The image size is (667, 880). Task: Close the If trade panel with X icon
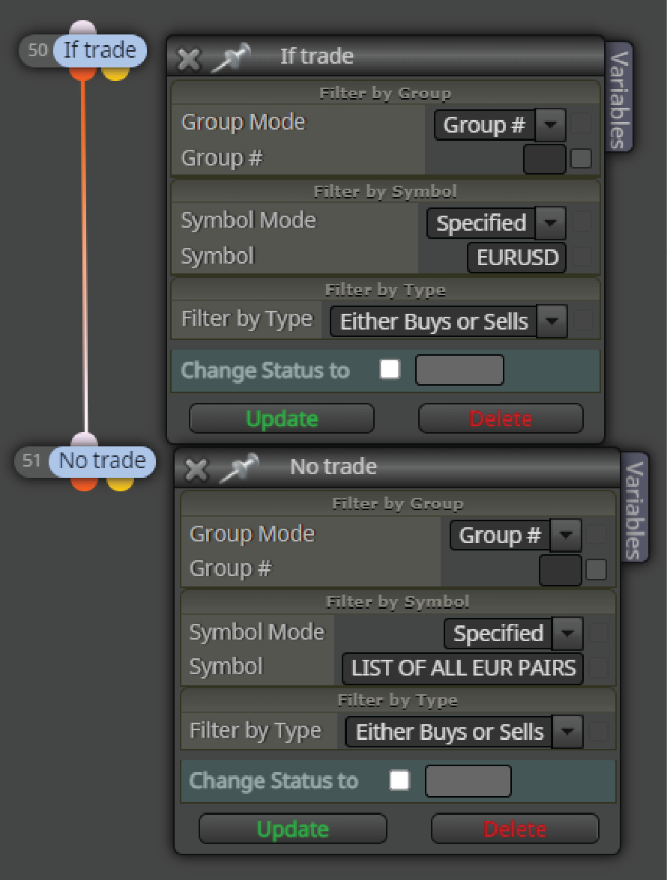pyautogui.click(x=189, y=58)
